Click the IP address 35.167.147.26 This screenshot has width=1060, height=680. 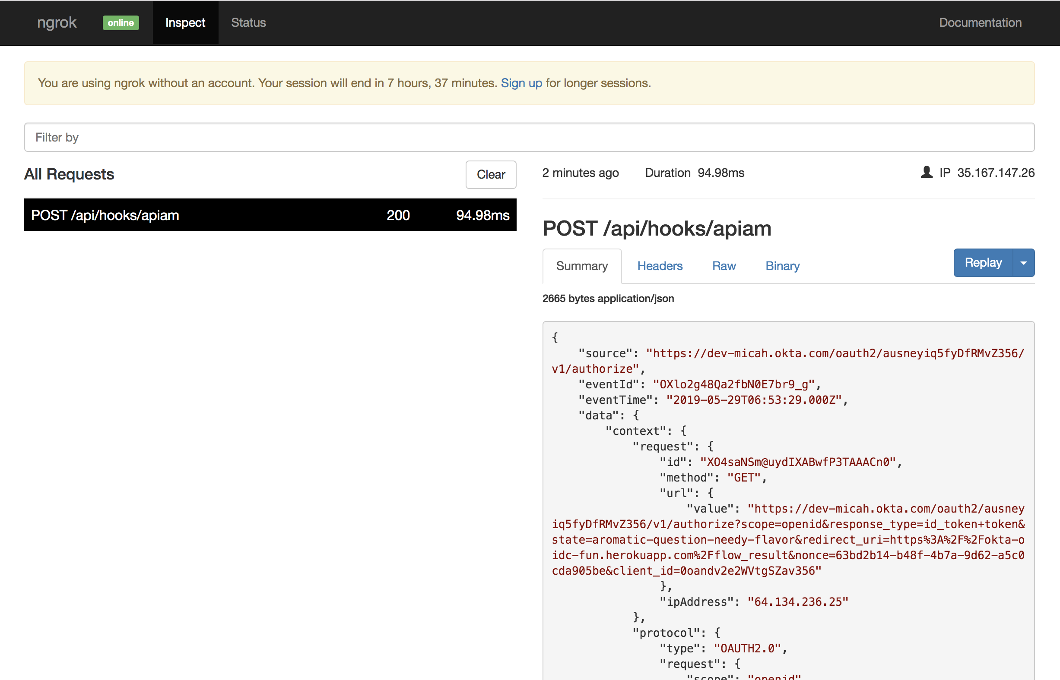pyautogui.click(x=996, y=173)
